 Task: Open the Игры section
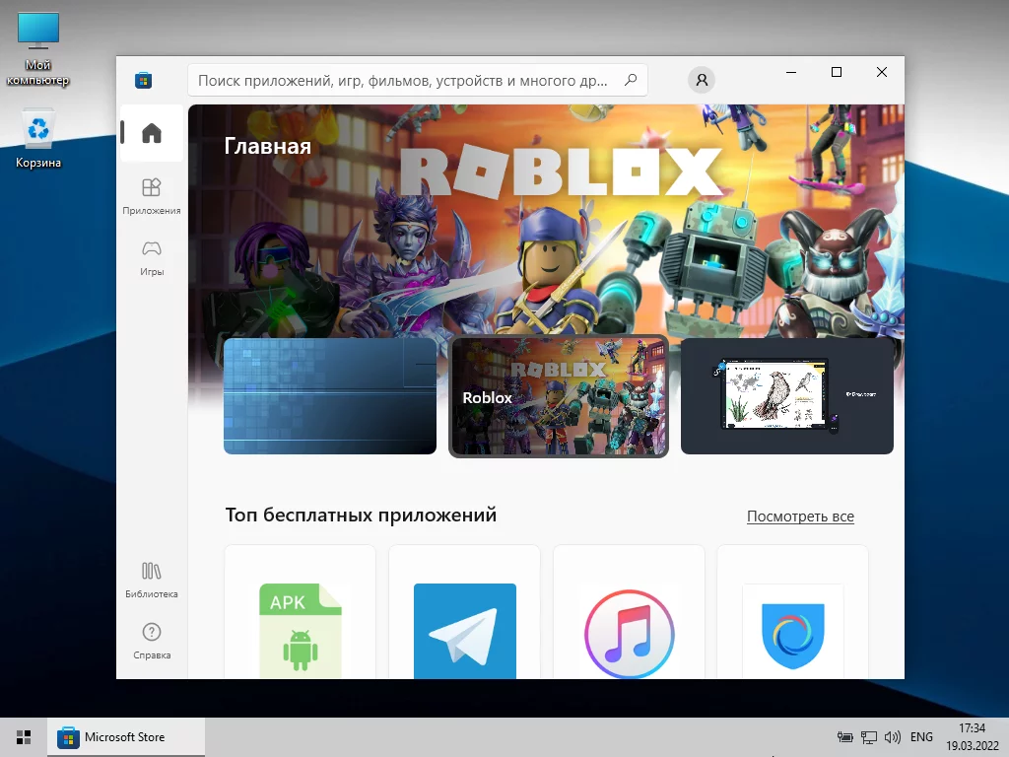(x=152, y=257)
